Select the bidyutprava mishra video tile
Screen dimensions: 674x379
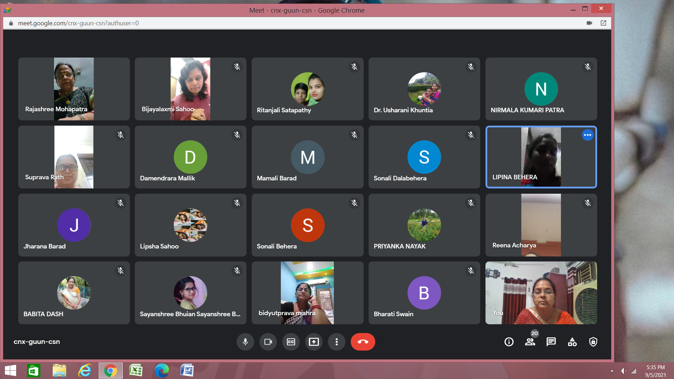click(x=308, y=293)
